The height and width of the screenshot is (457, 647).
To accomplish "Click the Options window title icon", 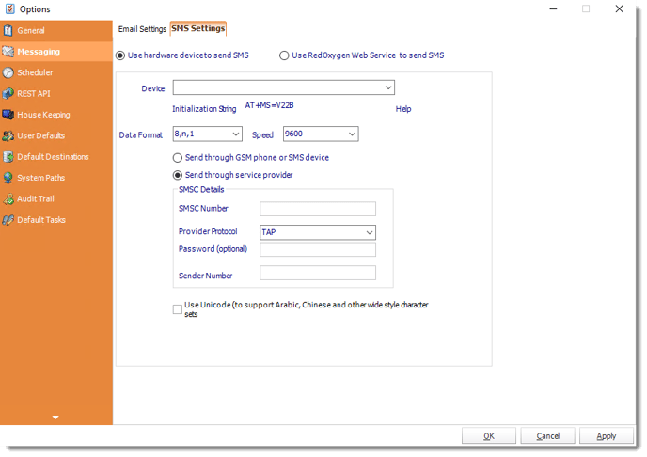I will (x=10, y=8).
